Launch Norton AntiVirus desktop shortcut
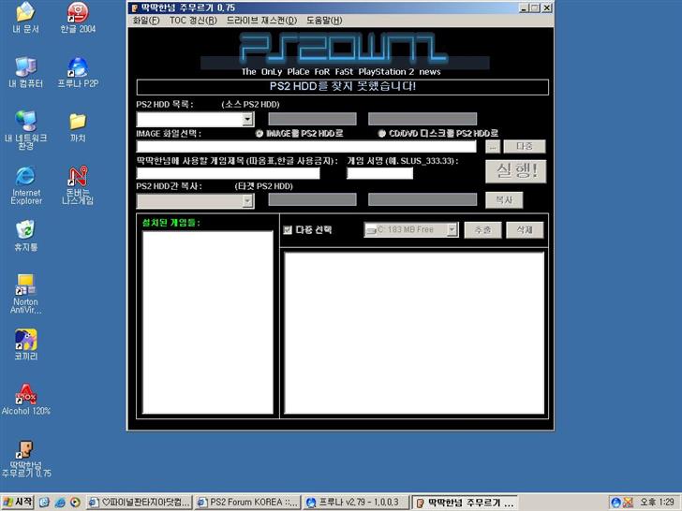682x511 pixels. (x=25, y=294)
